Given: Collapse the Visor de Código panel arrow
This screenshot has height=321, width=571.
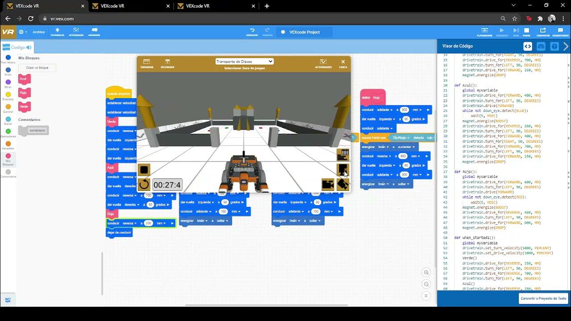Looking at the screenshot, I should coord(566,46).
